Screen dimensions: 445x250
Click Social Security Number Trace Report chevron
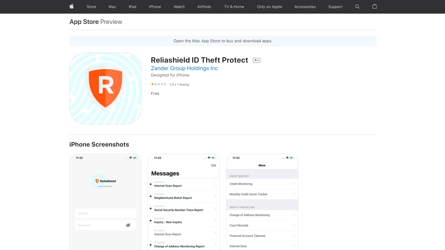coord(216,208)
